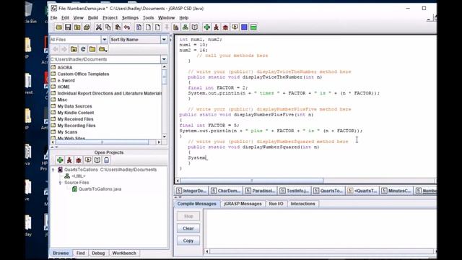This screenshot has height=260, width=462.
Task: Compile with the main toolbar green plus
Action: (x=207, y=27)
